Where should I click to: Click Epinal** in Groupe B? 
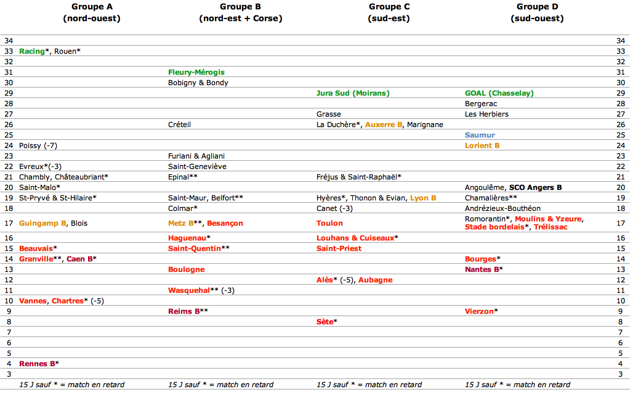tap(182, 177)
